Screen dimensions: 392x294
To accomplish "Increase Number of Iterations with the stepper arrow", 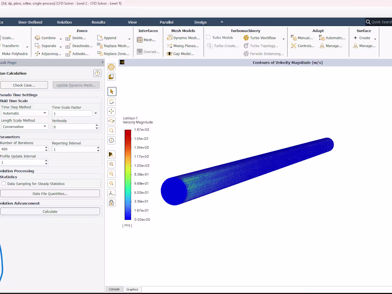I will 46,148.
